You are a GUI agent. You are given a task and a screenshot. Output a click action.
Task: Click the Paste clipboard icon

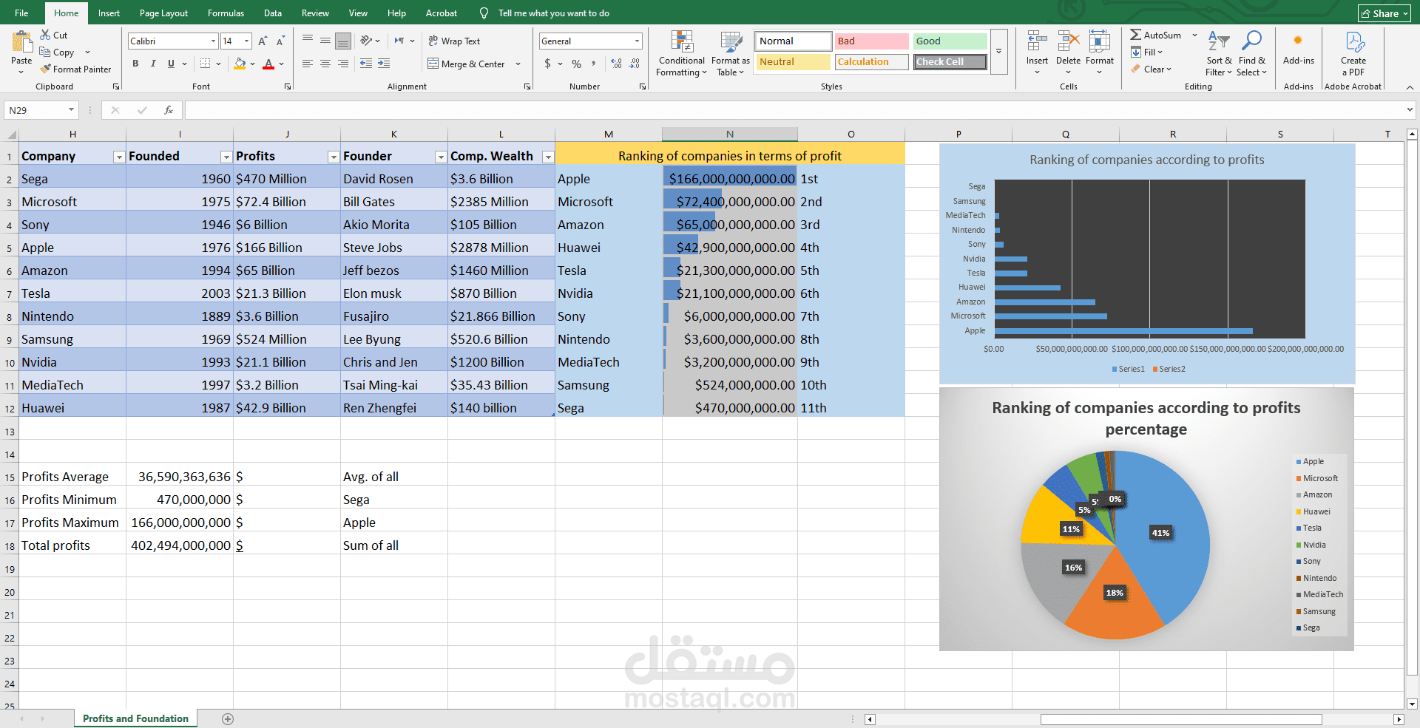(21, 42)
